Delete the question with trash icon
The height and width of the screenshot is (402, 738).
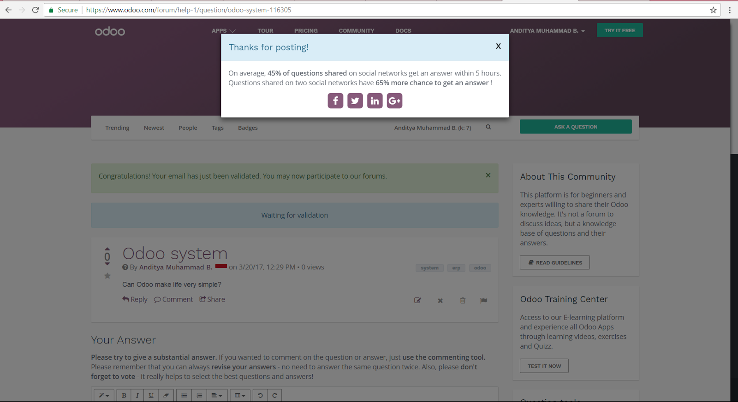coord(463,301)
